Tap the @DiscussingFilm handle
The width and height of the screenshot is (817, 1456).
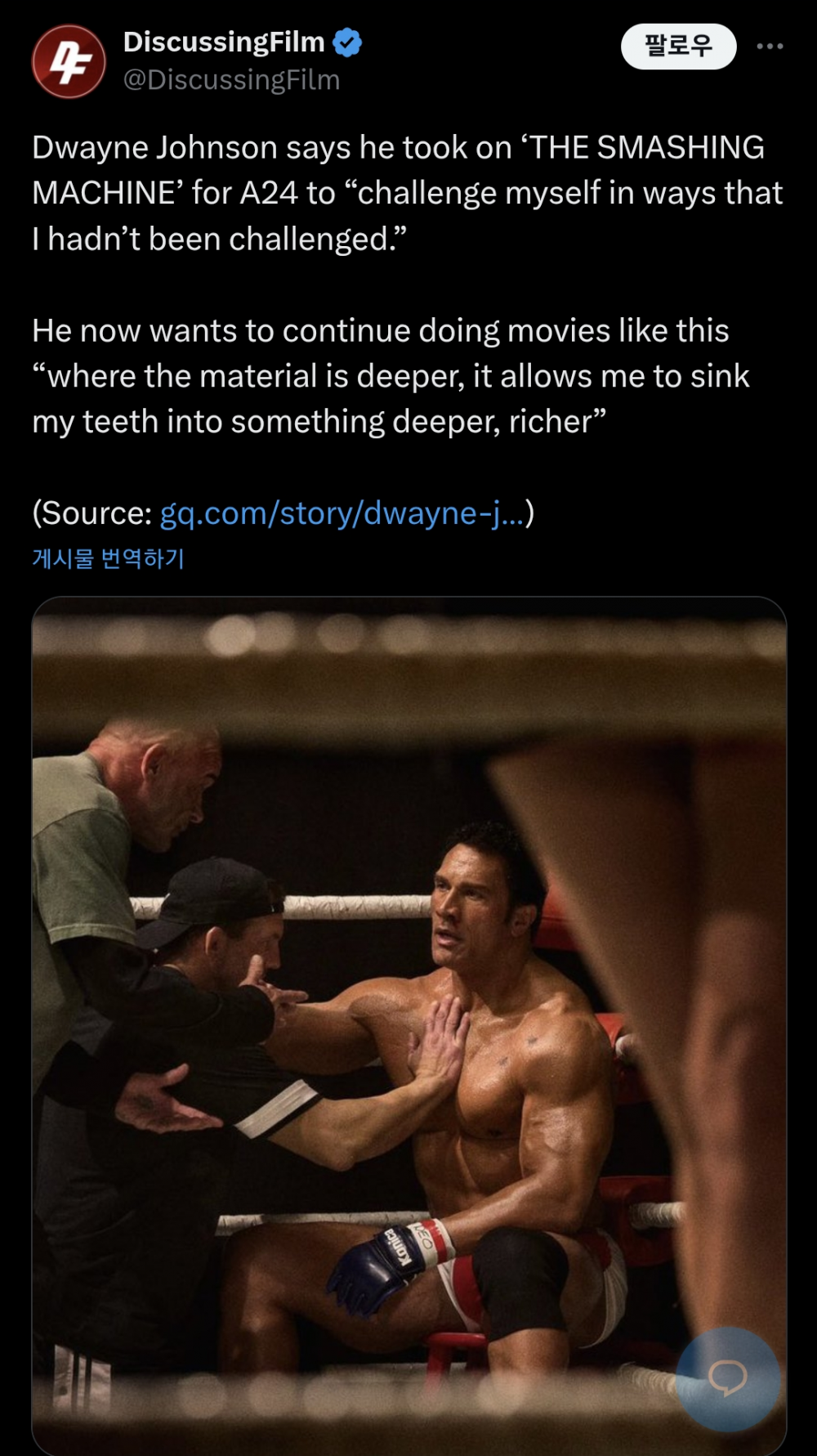pos(231,80)
